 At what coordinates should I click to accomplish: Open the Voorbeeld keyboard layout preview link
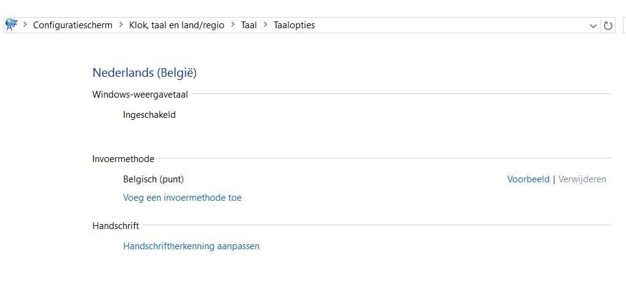click(528, 179)
